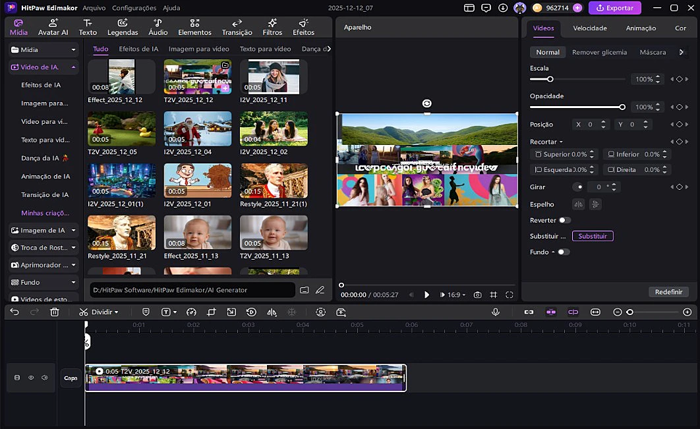The width and height of the screenshot is (700, 429).
Task: Enter fullscreen preview mode
Action: click(x=510, y=295)
